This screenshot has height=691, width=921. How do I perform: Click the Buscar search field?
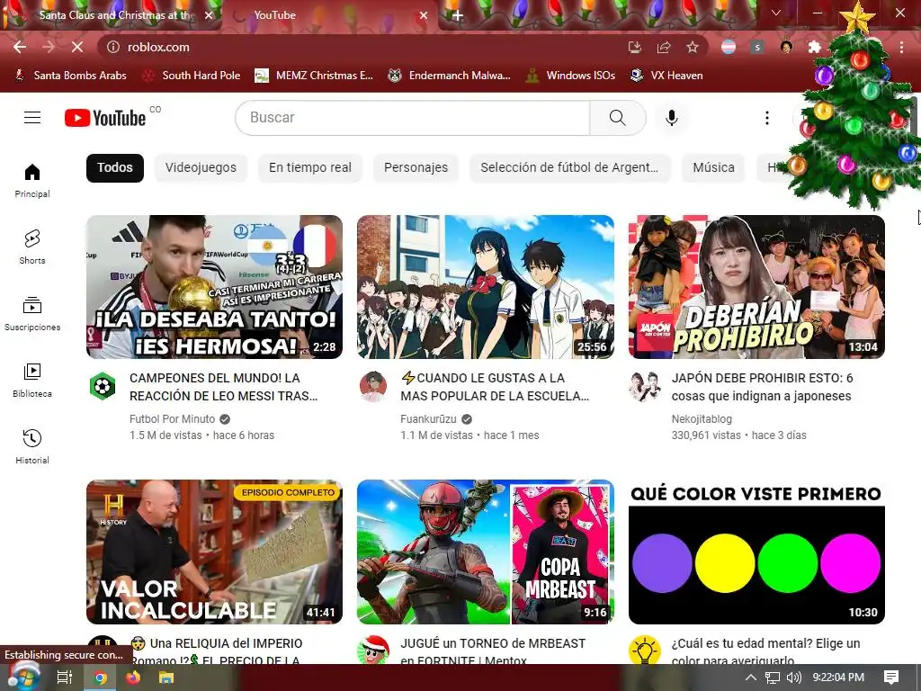[x=413, y=118]
